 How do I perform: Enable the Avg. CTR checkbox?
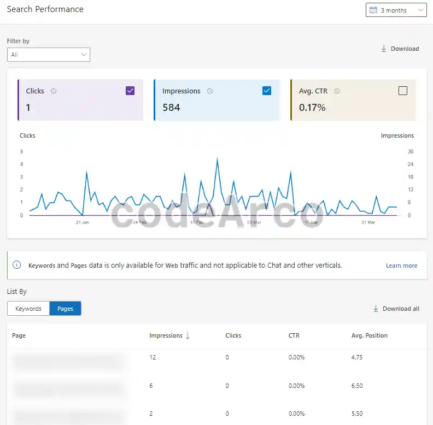click(x=403, y=91)
